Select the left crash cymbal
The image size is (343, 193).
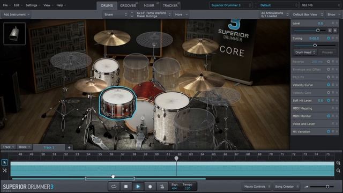click(x=112, y=38)
